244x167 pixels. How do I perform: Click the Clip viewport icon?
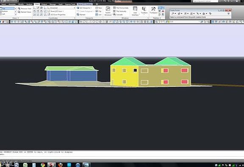coord(97,11)
